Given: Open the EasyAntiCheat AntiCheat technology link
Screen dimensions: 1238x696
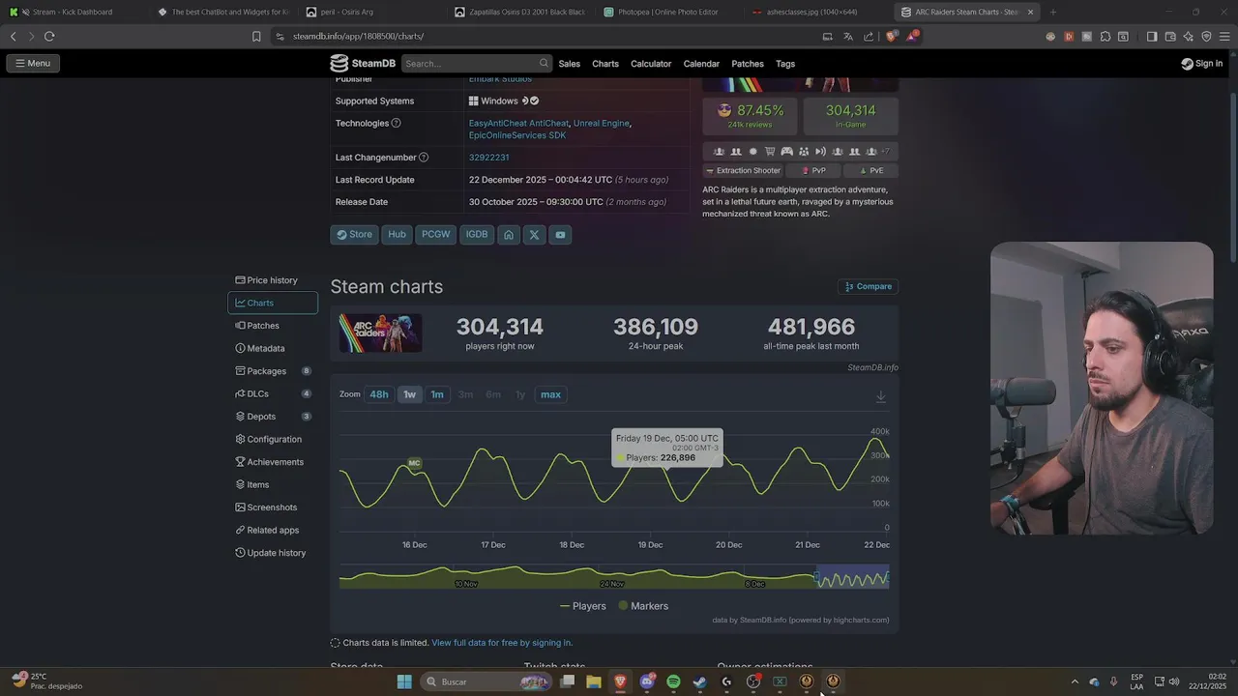Looking at the screenshot, I should (x=519, y=124).
